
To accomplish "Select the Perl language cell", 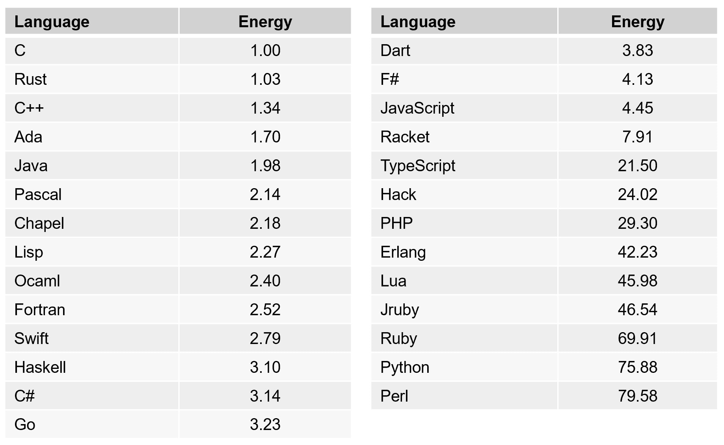I will point(394,396).
